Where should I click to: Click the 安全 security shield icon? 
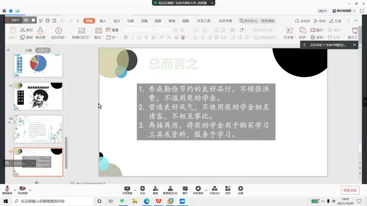click(143, 188)
